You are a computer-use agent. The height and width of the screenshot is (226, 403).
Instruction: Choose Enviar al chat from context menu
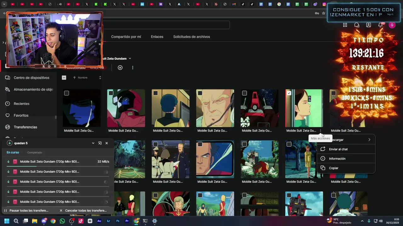(x=346, y=149)
